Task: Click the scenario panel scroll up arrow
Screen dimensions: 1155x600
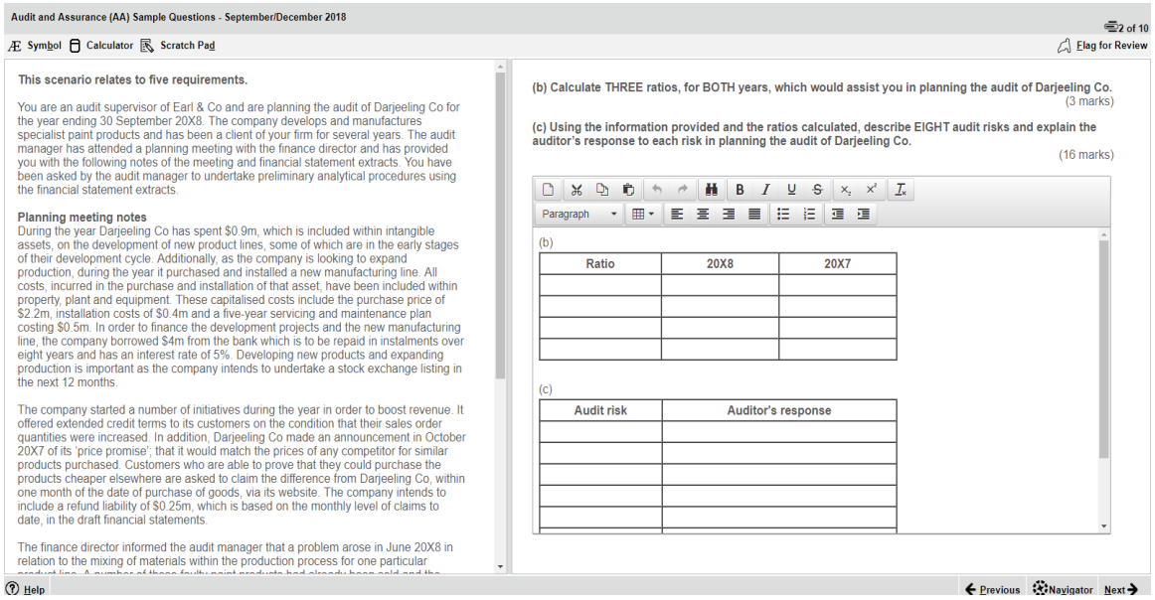Action: pos(501,67)
